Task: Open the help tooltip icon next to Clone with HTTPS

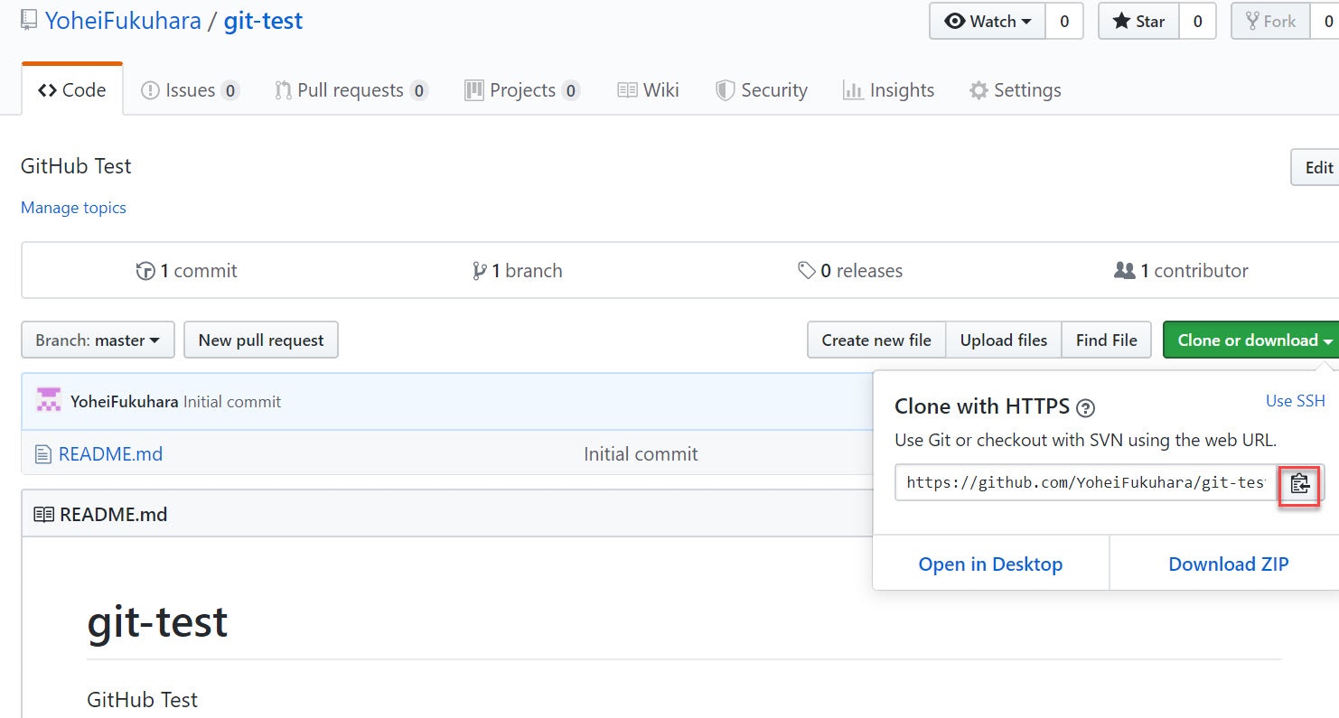Action: 1085,407
